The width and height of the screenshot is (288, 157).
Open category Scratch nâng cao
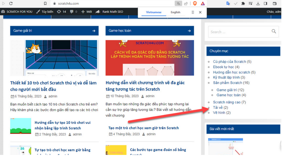pos(227,102)
